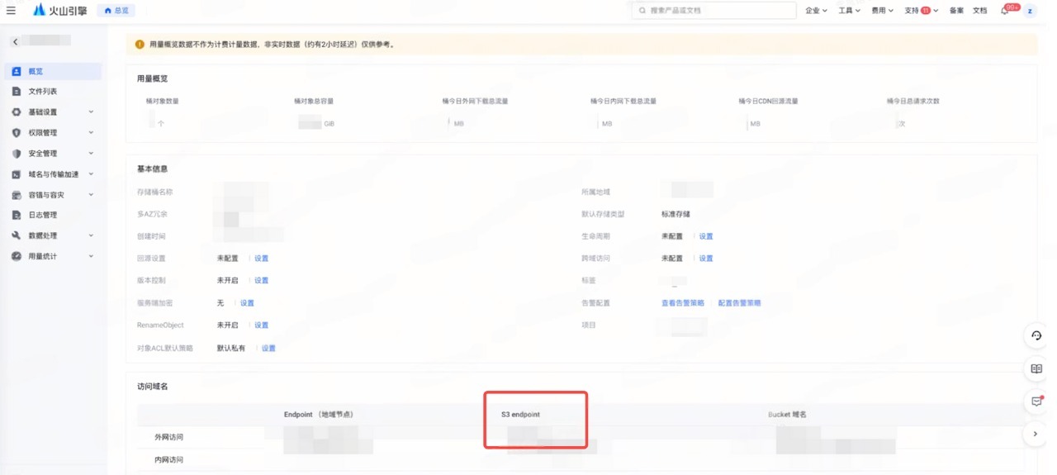Click the S3 endpoint column header
The image size is (1057, 475).
(x=520, y=415)
